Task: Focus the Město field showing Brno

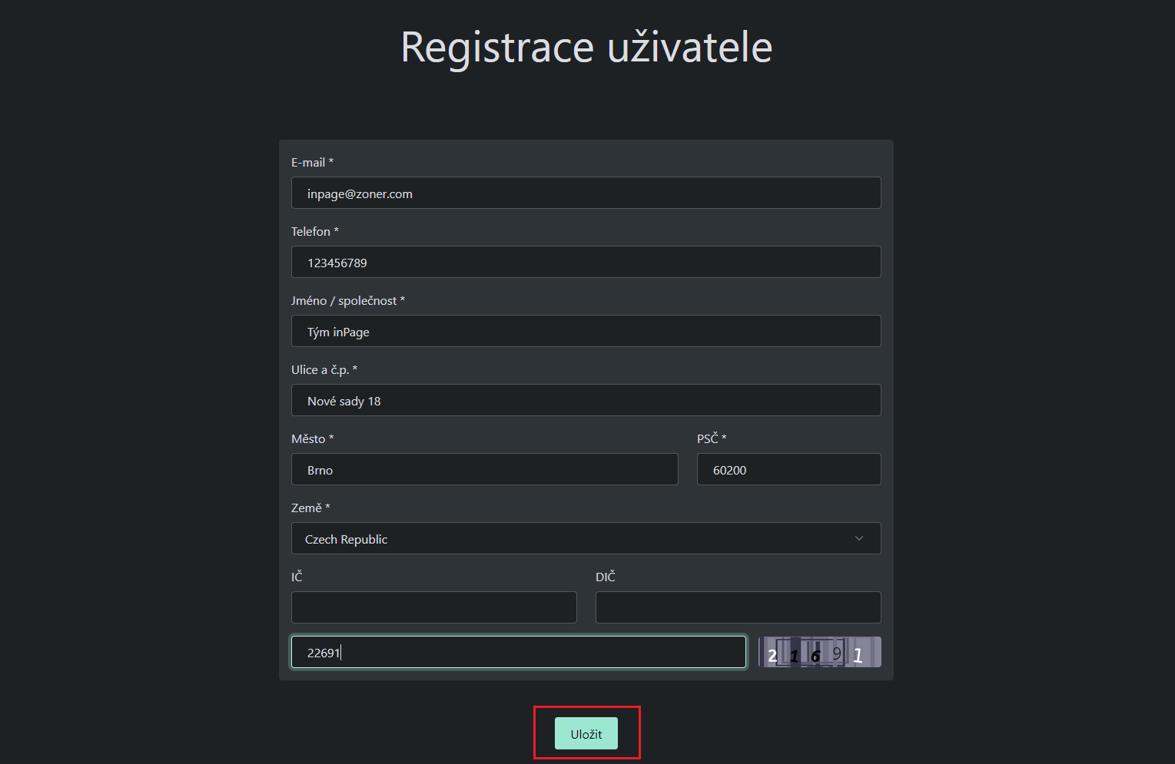Action: tap(484, 470)
